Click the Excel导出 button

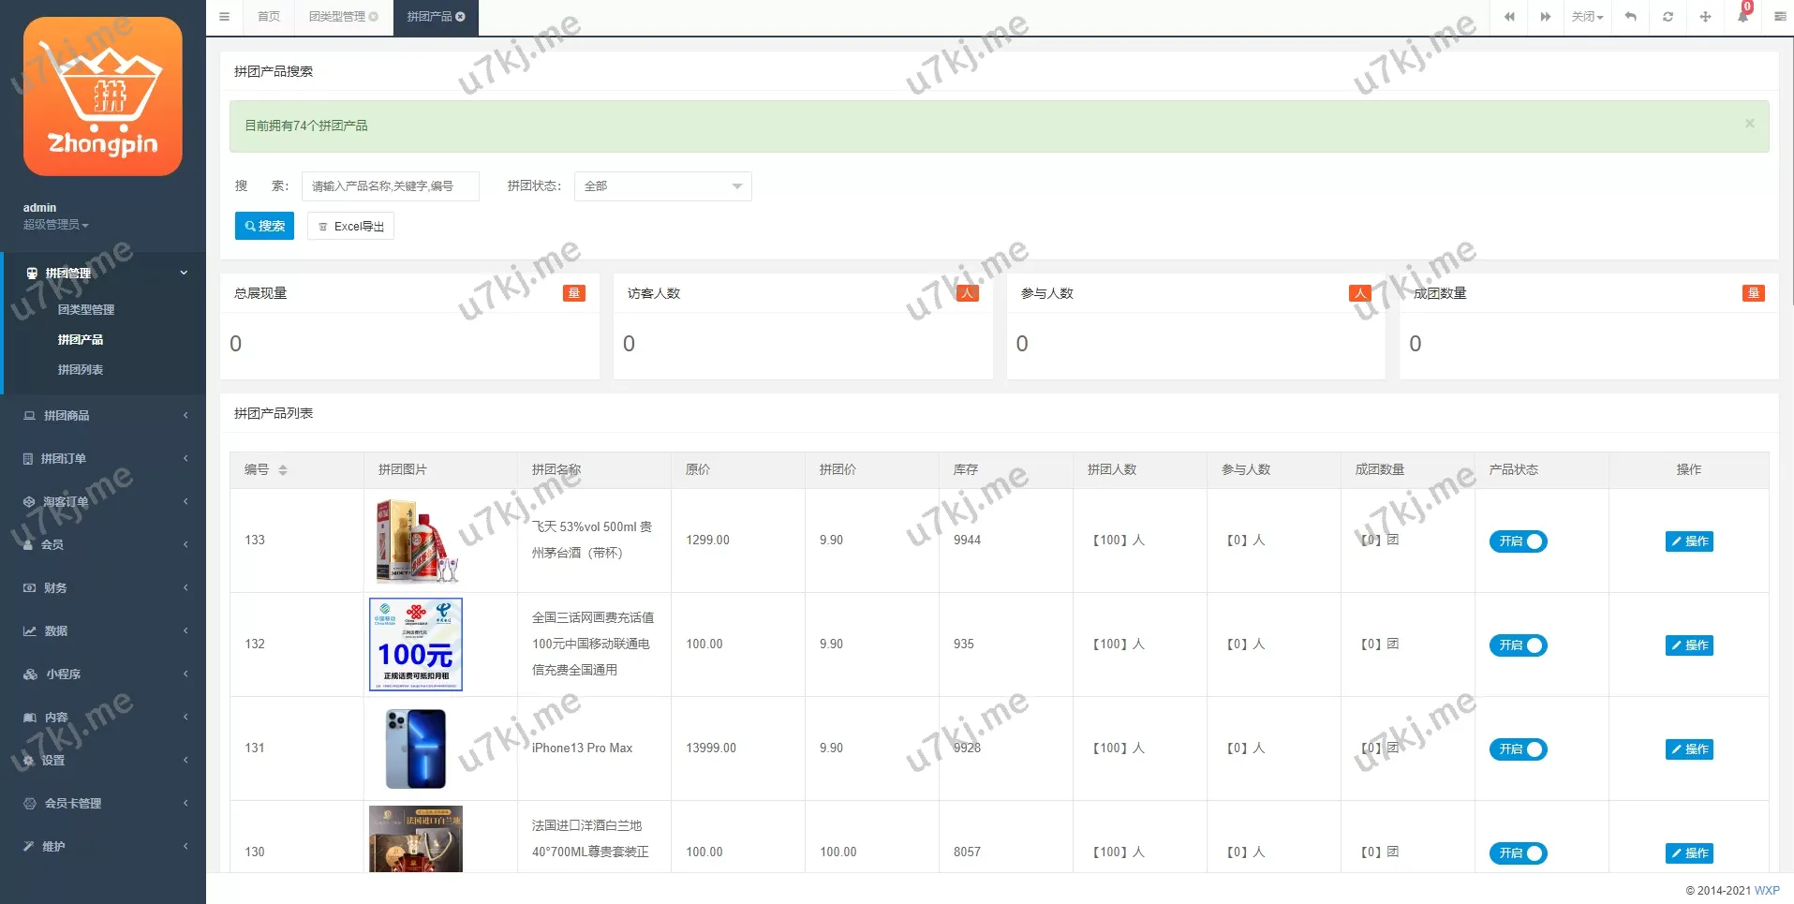pyautogui.click(x=350, y=227)
